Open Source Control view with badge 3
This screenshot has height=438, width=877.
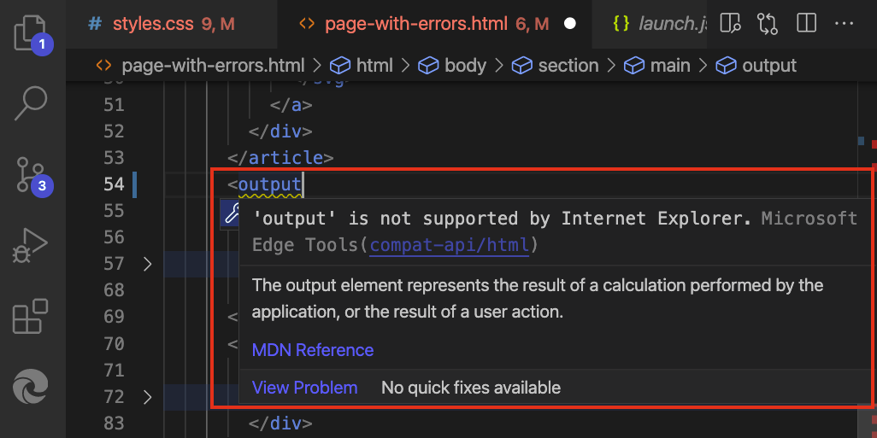pos(31,175)
